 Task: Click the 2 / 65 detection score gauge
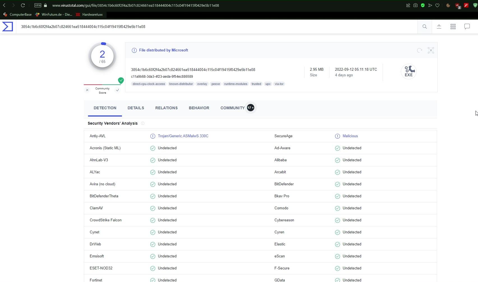click(102, 56)
